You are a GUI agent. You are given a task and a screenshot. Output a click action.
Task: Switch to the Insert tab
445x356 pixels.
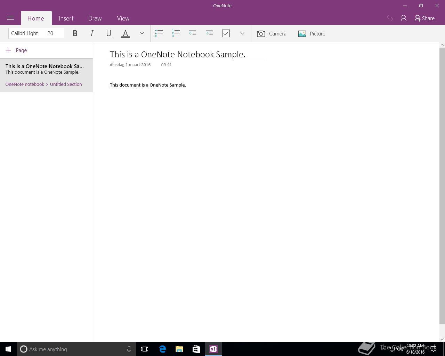[66, 18]
